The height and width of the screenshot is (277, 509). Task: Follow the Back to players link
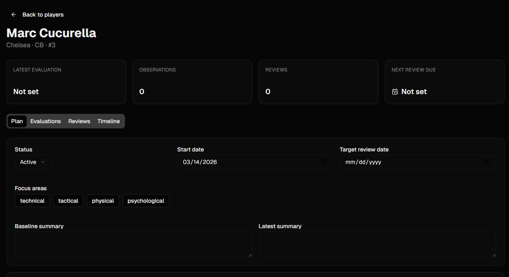pos(43,15)
